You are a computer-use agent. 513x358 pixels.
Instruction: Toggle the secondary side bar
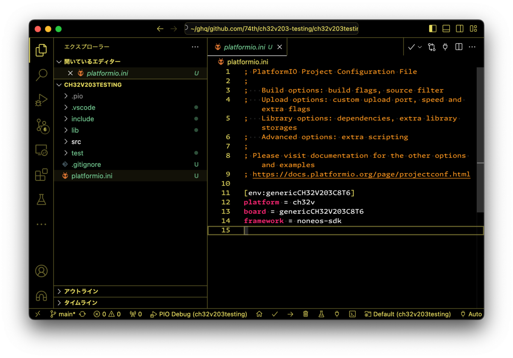[x=460, y=29]
